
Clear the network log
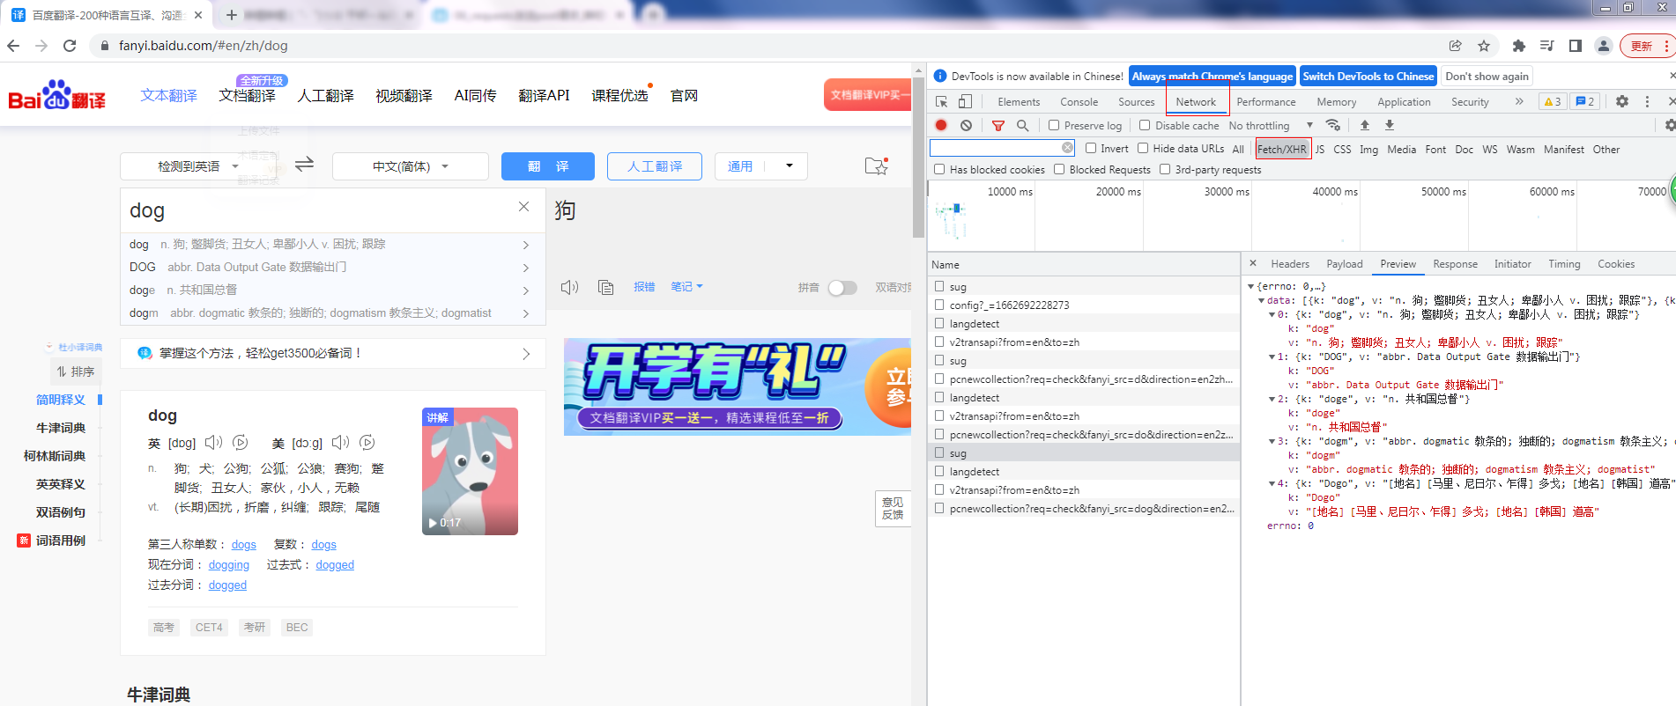pyautogui.click(x=966, y=125)
